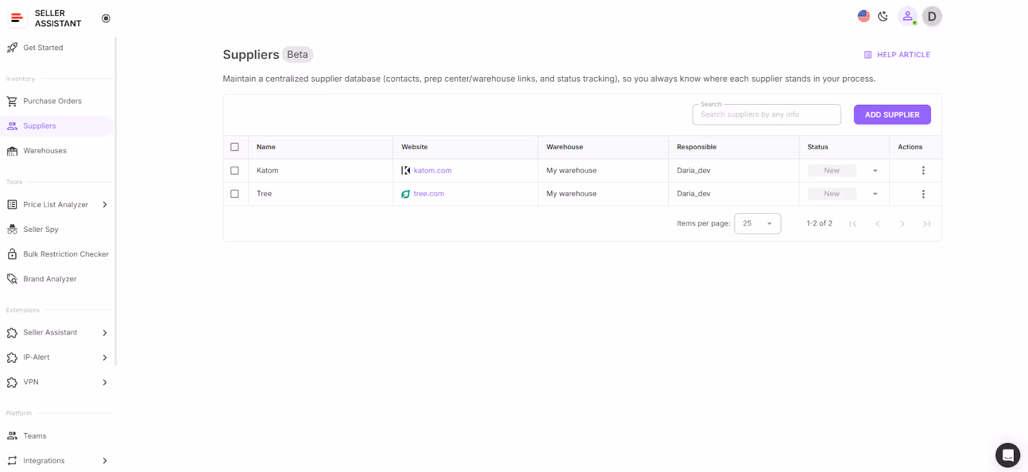Click the IP-Alert puzzle icon

coord(12,358)
